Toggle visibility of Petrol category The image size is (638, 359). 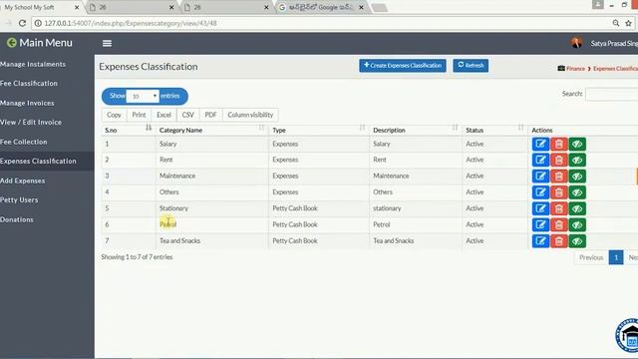(577, 225)
